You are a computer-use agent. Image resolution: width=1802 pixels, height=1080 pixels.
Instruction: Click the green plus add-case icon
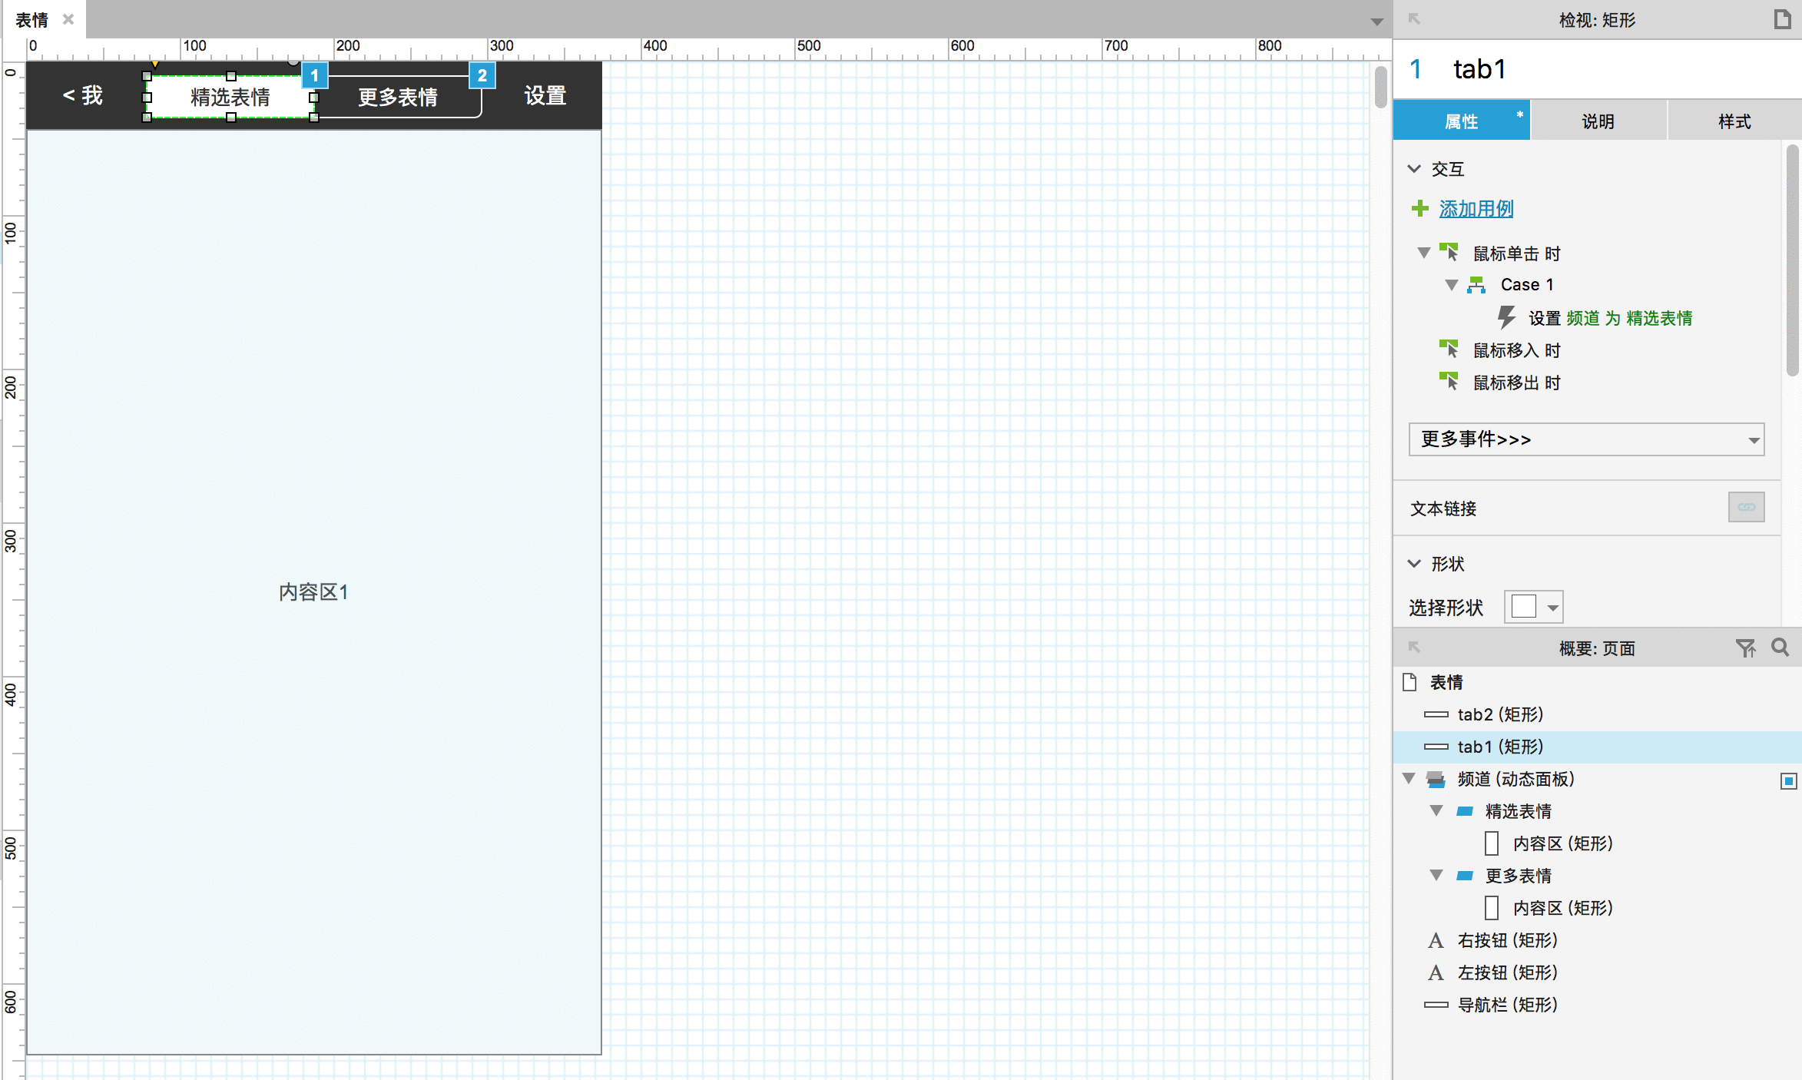point(1420,208)
